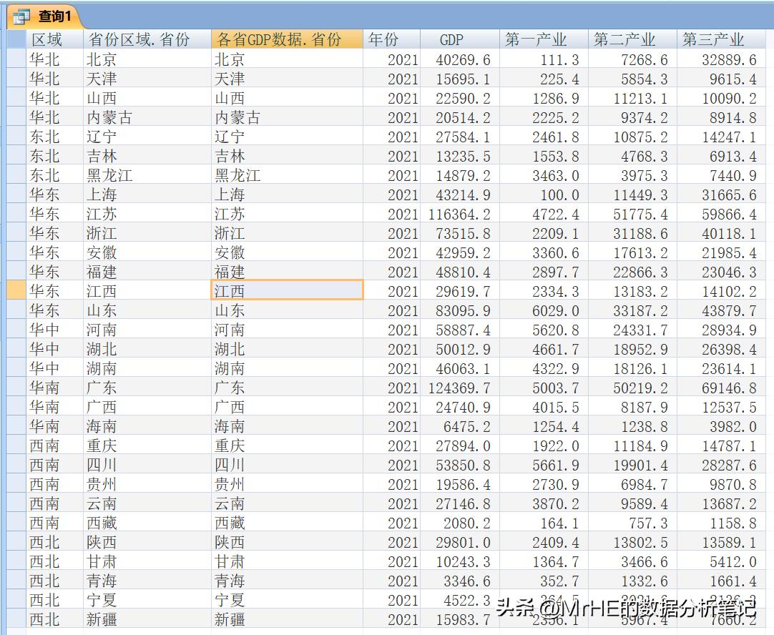Click the selected 江西 cell
The image size is (774, 635).
(285, 290)
